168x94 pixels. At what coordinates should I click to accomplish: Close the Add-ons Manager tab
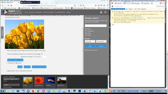(39, 2)
